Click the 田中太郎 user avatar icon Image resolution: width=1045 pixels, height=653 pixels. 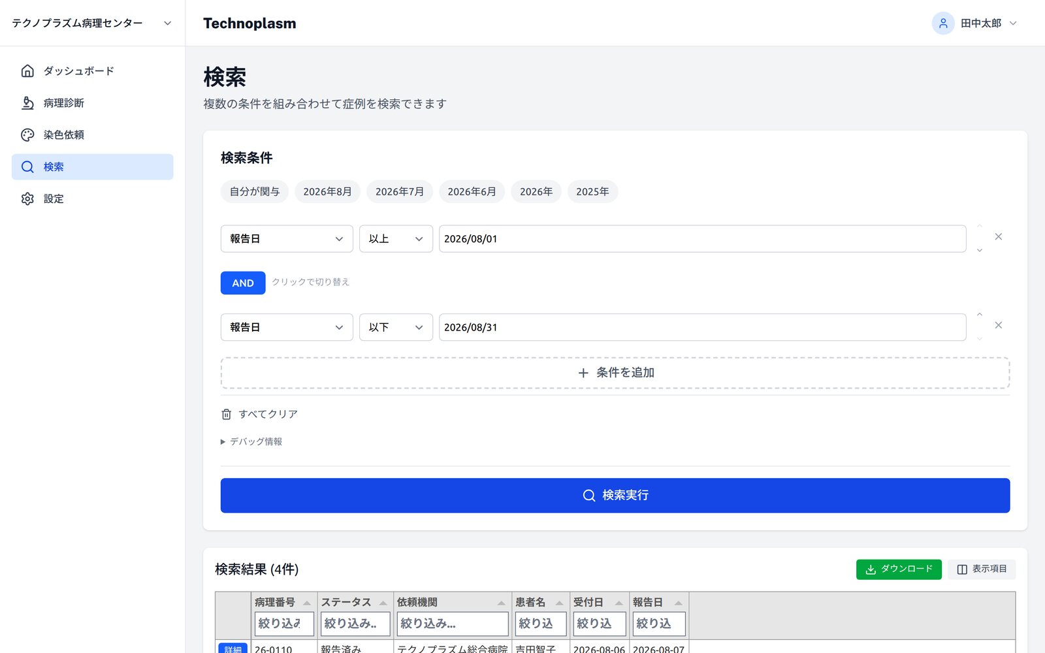pyautogui.click(x=942, y=23)
